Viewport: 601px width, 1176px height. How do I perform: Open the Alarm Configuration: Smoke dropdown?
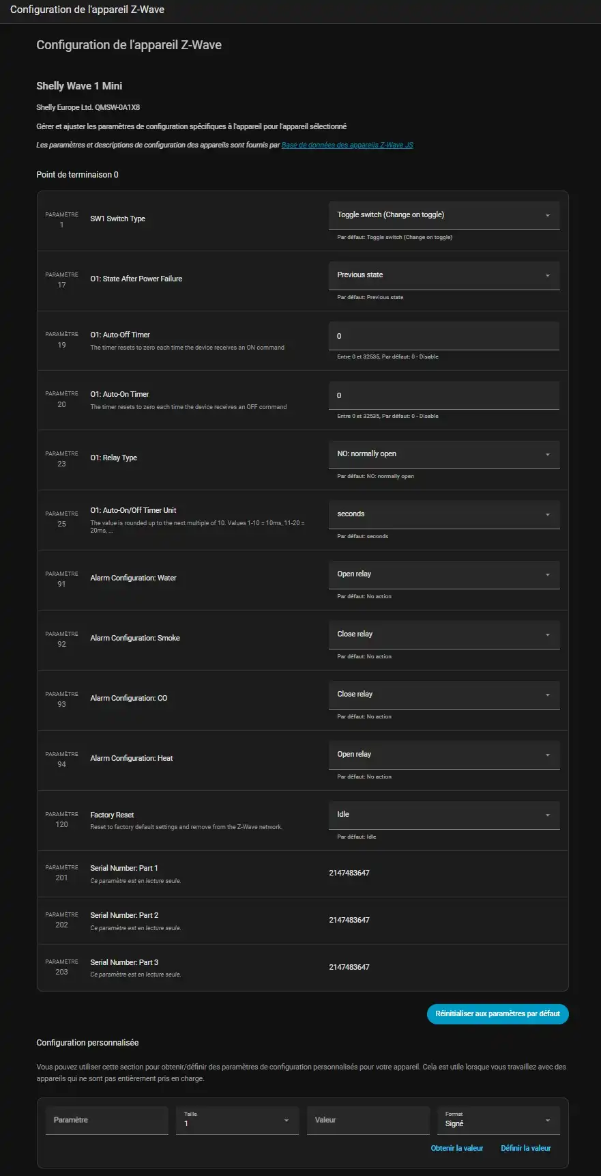pos(443,634)
